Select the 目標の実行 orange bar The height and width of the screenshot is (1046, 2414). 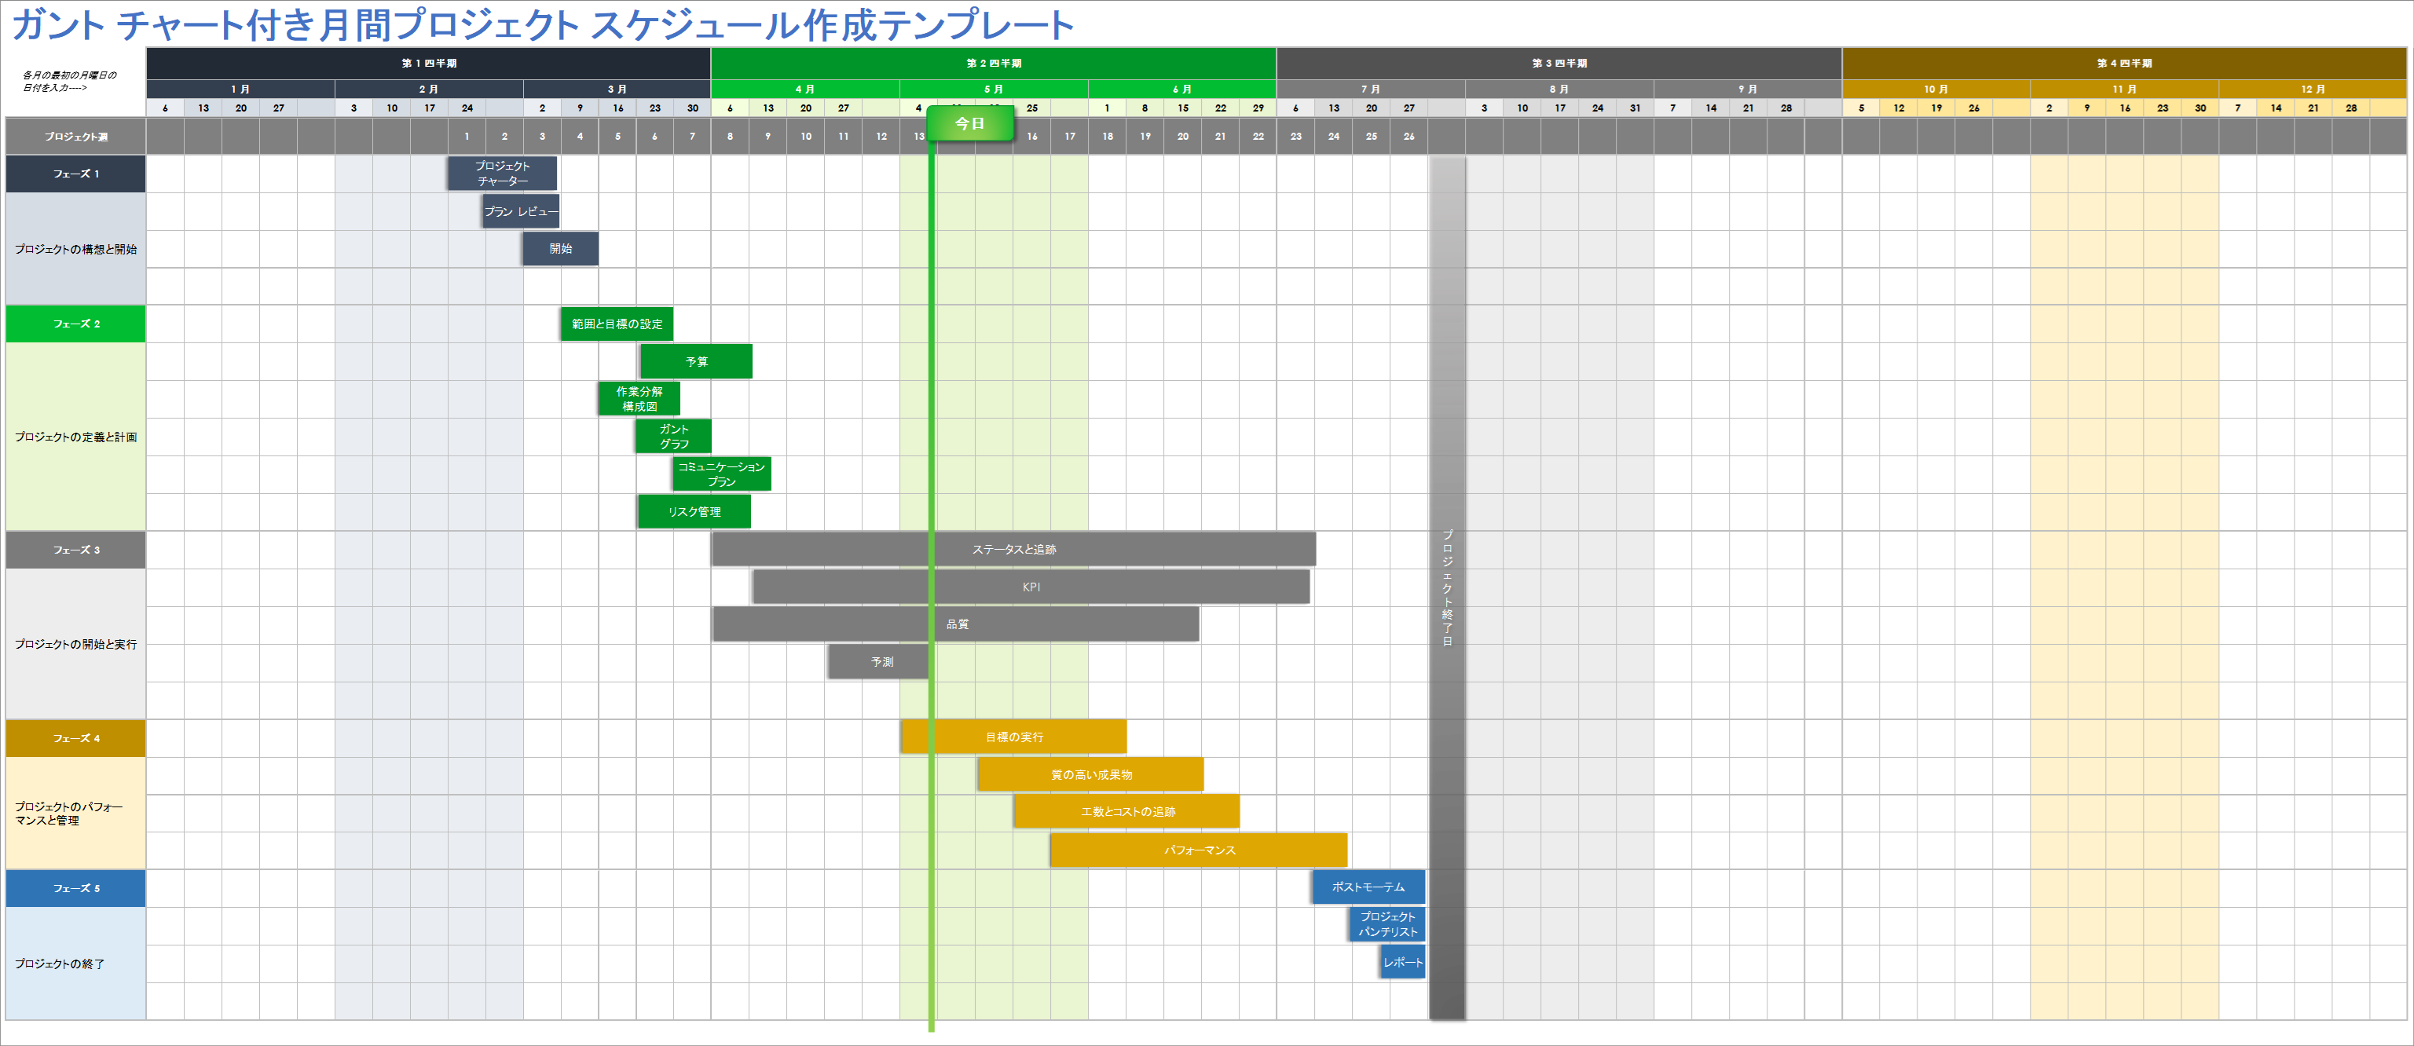pos(1014,737)
